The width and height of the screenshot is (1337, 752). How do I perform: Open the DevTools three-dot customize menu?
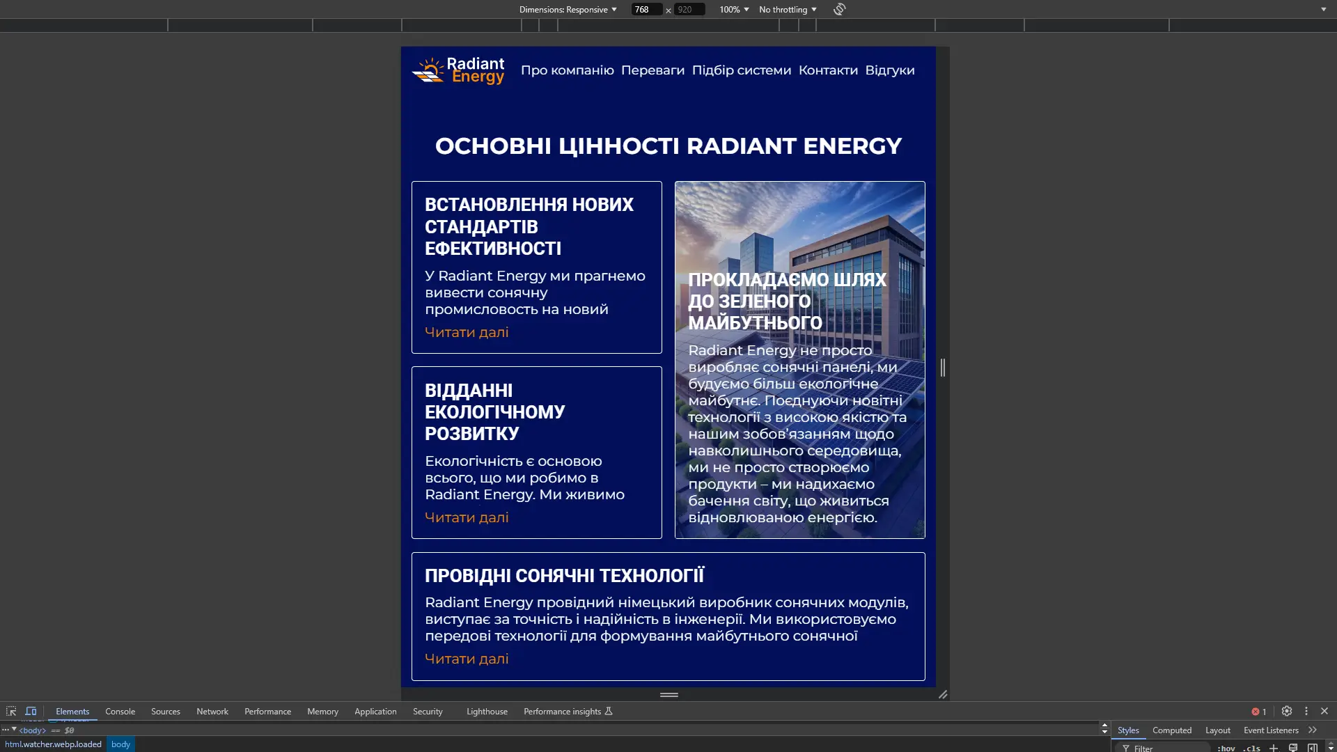coord(1306,711)
